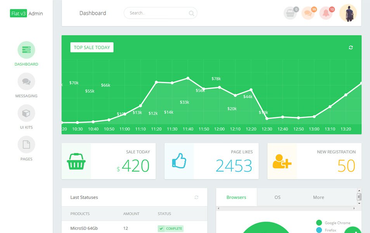This screenshot has height=233, width=370.
Task: Switch to the More tab
Action: click(318, 197)
